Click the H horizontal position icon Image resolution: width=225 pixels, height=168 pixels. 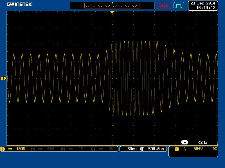pos(142,149)
